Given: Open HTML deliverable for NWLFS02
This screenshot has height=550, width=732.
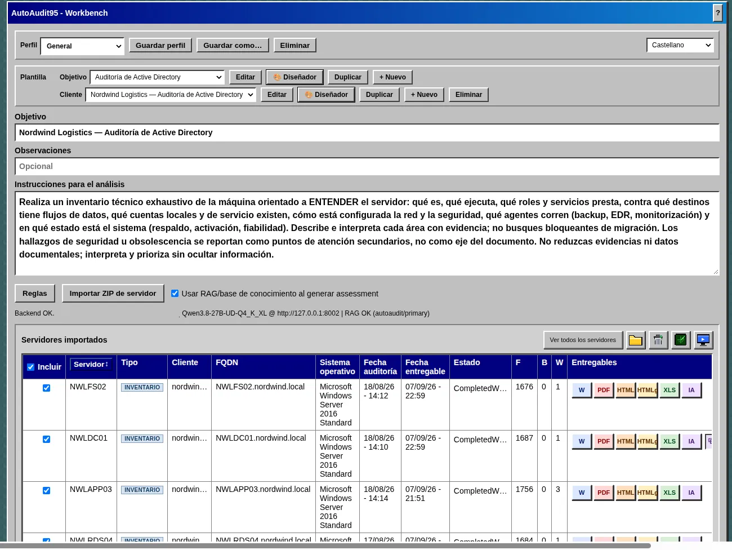Looking at the screenshot, I should [626, 390].
